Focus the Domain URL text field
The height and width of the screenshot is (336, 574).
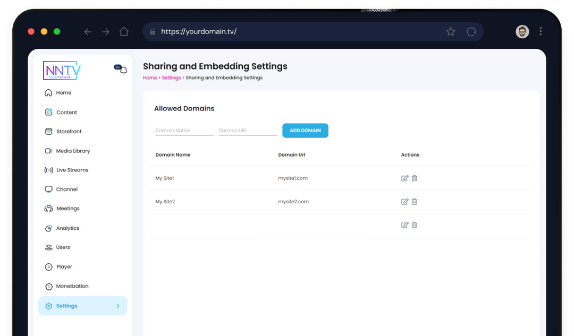click(248, 131)
